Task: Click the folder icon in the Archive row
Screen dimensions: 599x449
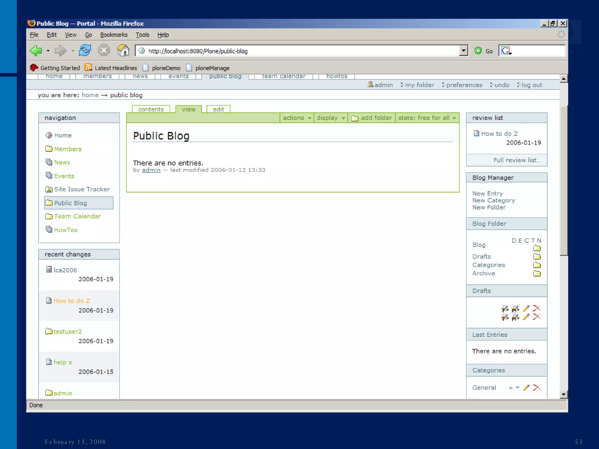Action: [537, 274]
